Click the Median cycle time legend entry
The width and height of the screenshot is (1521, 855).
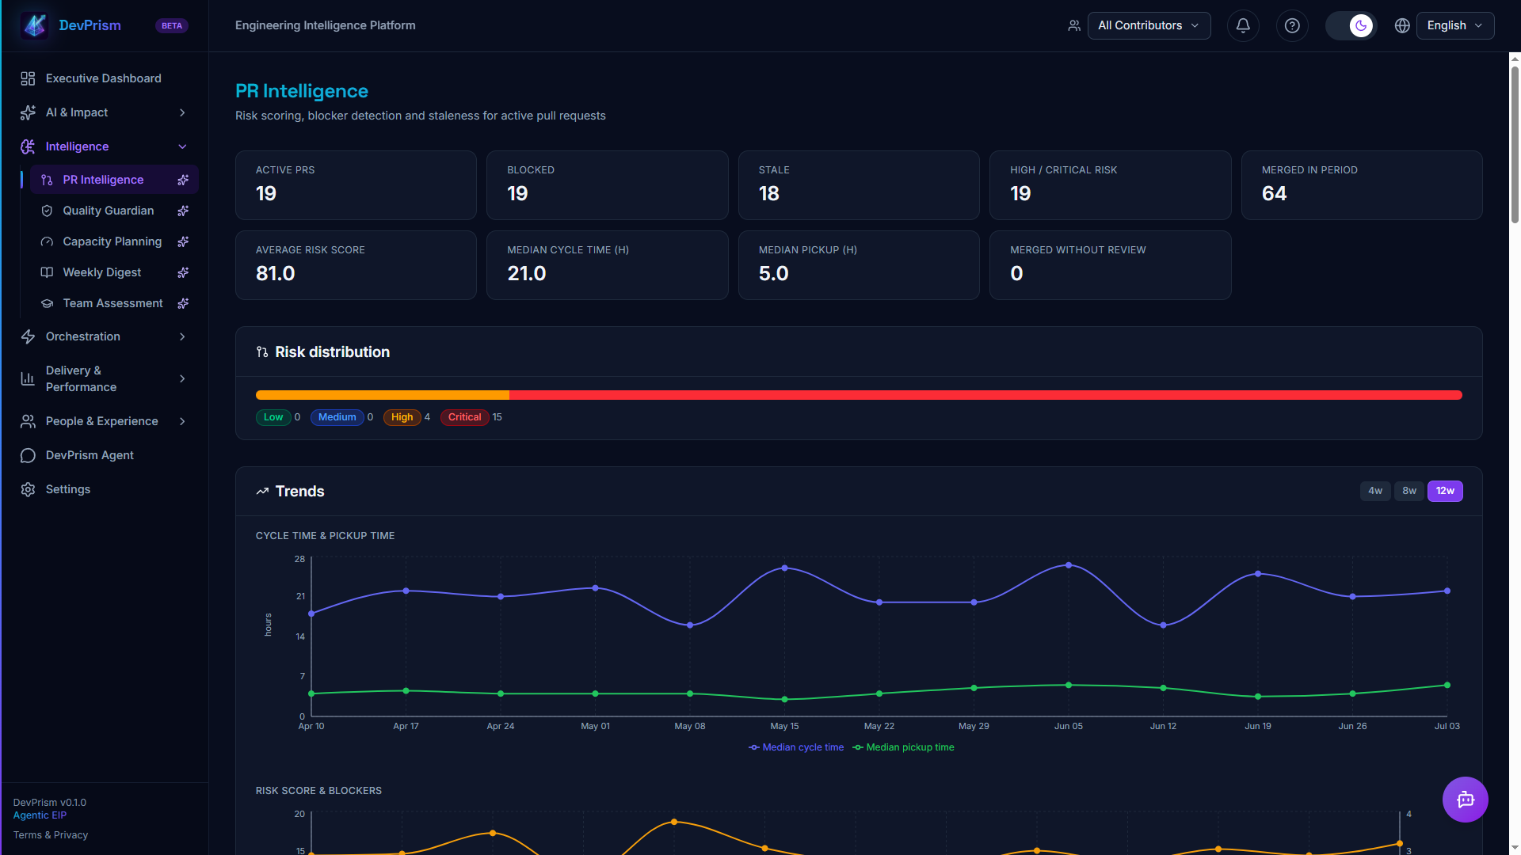[796, 747]
